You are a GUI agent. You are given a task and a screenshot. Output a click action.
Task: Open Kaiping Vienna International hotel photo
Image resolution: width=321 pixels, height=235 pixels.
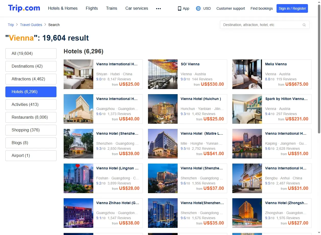(x=247, y=144)
